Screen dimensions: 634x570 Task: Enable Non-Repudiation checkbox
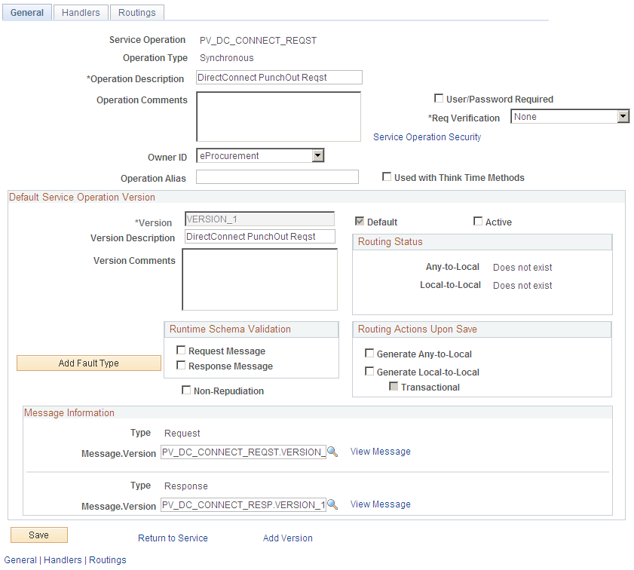tap(186, 390)
